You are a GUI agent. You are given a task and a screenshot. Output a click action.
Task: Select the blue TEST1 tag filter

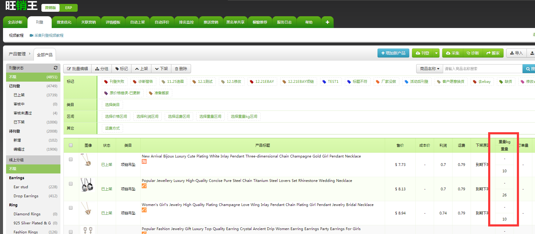[331, 82]
